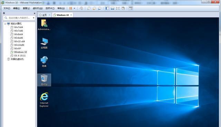The width and height of the screenshot is (221, 127).
Task: Collapse the 我的计算机 tree node
Action: [5, 24]
